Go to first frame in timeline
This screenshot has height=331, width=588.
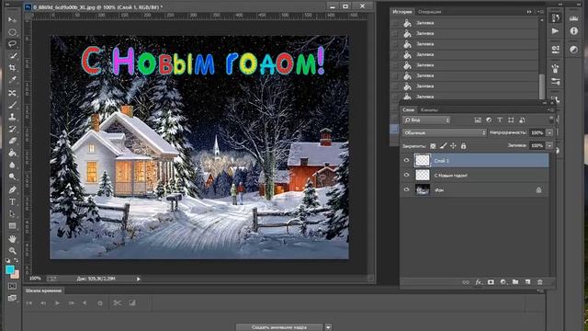[28, 302]
